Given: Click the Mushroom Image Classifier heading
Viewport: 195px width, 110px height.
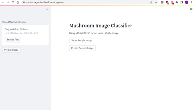Looking at the screenshot, I should coord(101,26).
